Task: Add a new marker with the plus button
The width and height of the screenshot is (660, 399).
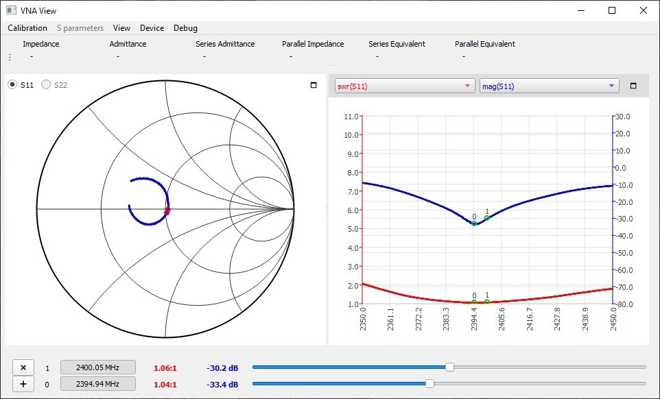Action: [23, 384]
